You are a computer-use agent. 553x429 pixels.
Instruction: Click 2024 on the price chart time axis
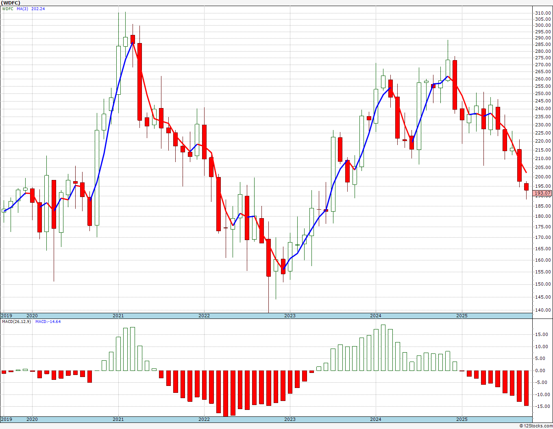(376, 316)
